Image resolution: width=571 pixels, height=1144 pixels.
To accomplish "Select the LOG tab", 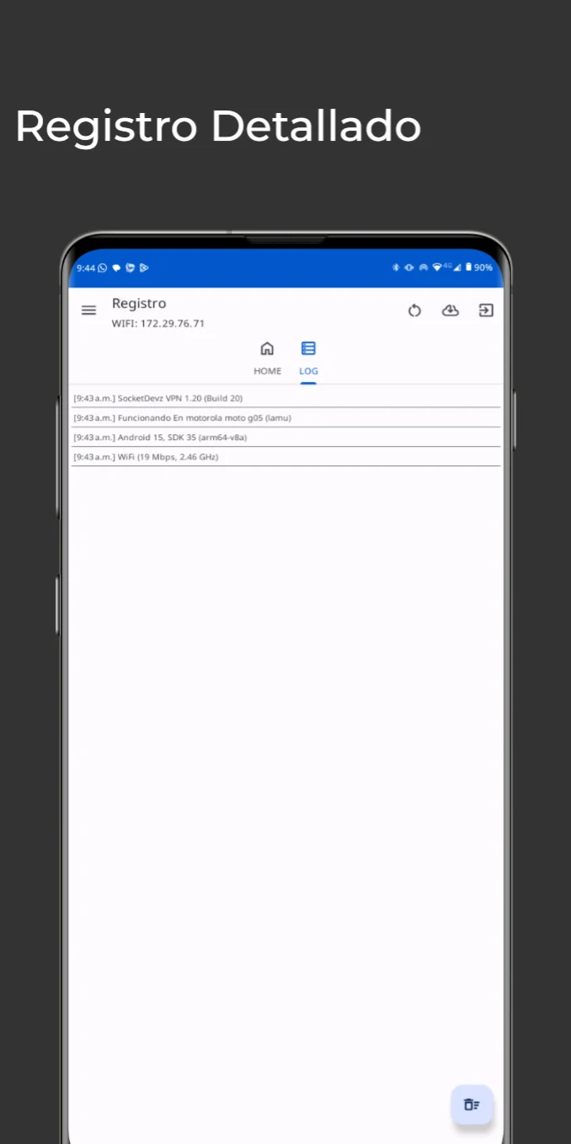I will click(308, 358).
